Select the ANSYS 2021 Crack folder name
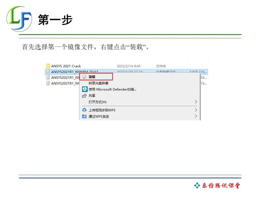 [x=66, y=66]
